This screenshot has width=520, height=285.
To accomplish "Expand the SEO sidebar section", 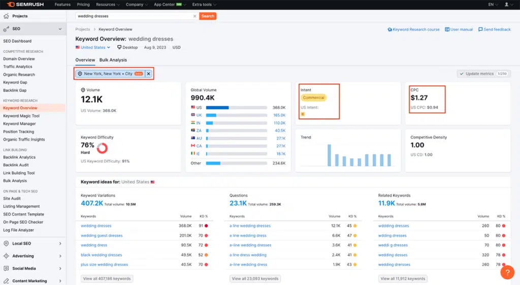I will point(60,29).
